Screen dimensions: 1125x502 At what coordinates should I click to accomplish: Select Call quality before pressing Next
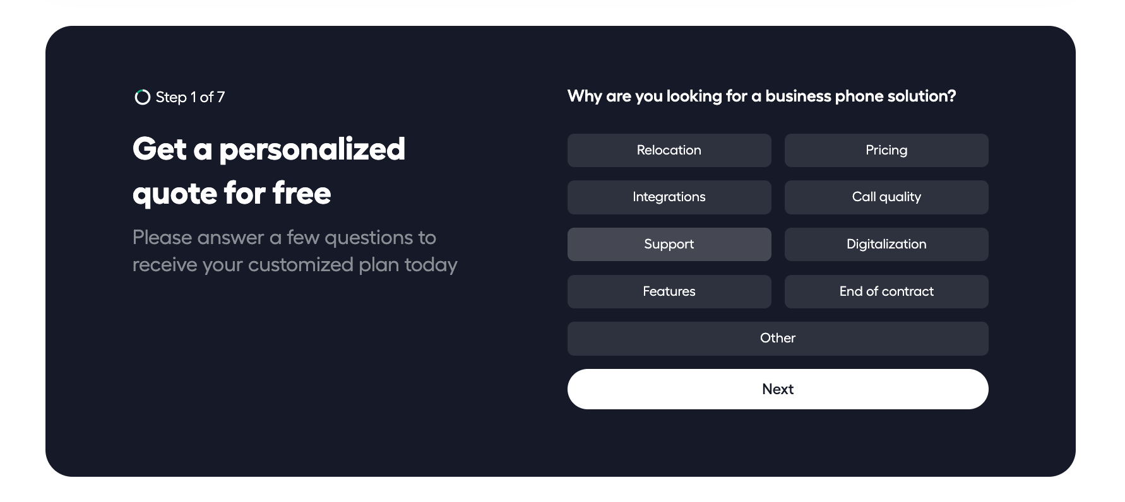(886, 197)
